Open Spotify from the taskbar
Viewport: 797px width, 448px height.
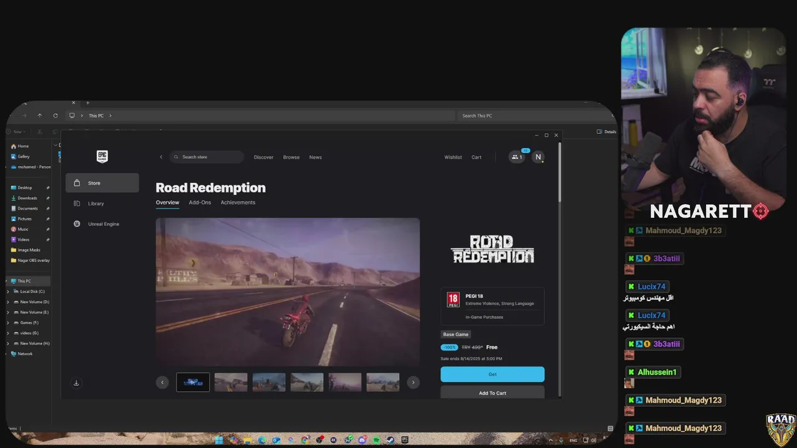[377, 440]
